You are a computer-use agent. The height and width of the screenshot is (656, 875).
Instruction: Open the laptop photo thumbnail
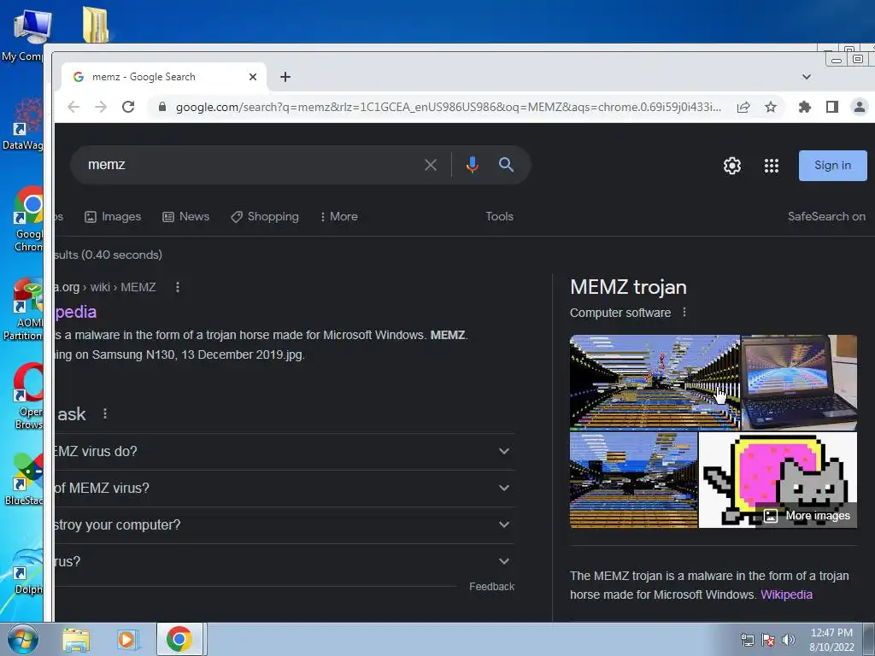(x=799, y=382)
